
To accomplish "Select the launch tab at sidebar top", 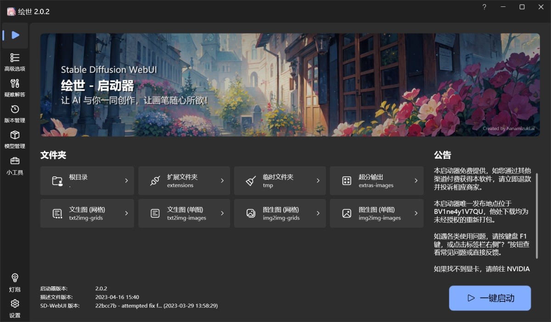I will [15, 35].
